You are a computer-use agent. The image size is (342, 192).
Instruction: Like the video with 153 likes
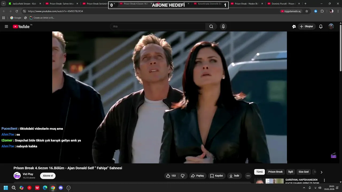click(x=171, y=176)
